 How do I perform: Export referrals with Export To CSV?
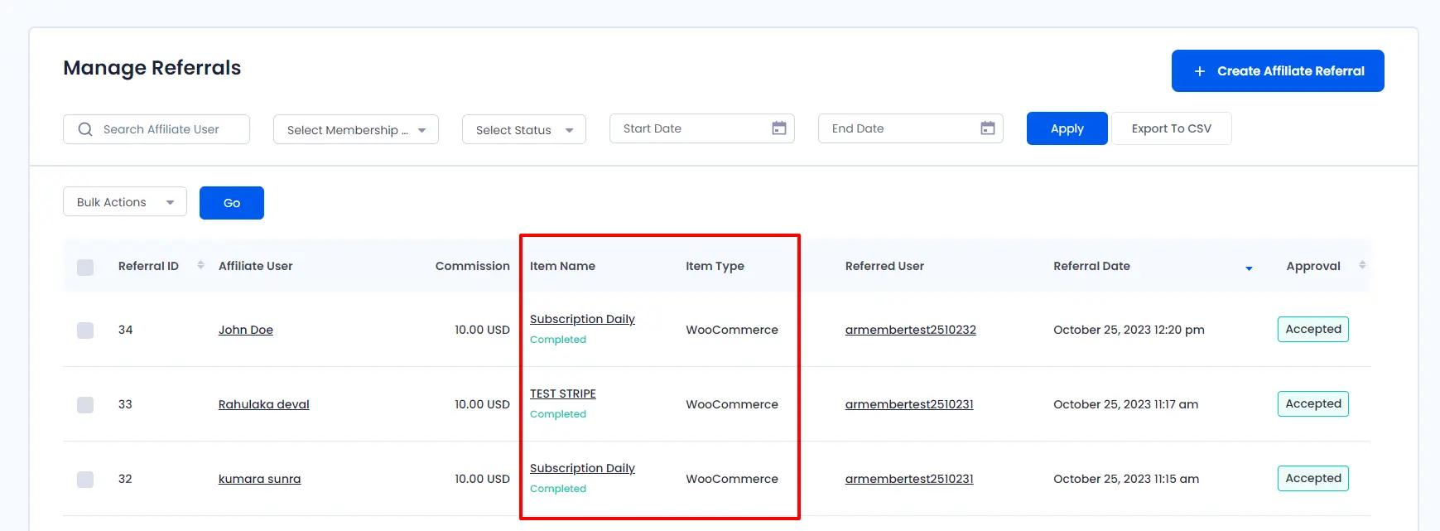[x=1171, y=128]
